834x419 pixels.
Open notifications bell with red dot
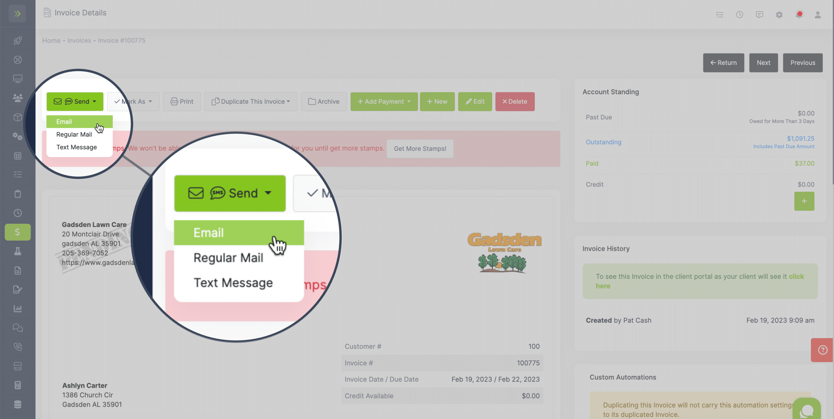(799, 15)
